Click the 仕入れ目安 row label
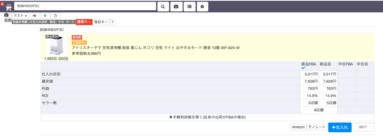 click(x=51, y=74)
